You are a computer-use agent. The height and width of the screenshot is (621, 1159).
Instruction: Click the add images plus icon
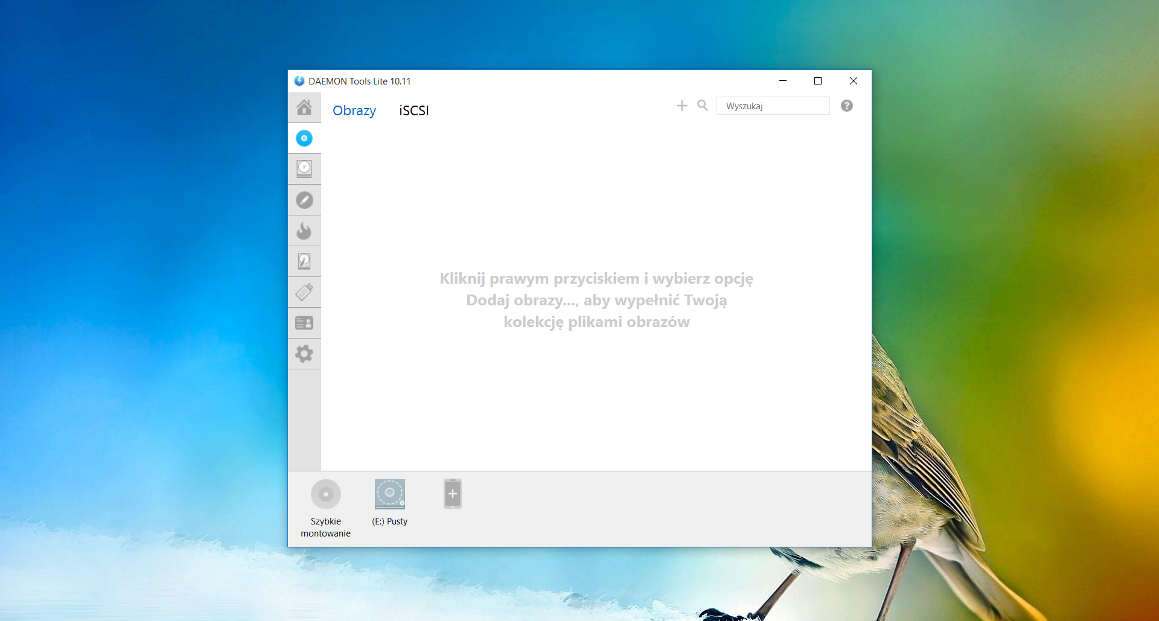pyautogui.click(x=682, y=105)
